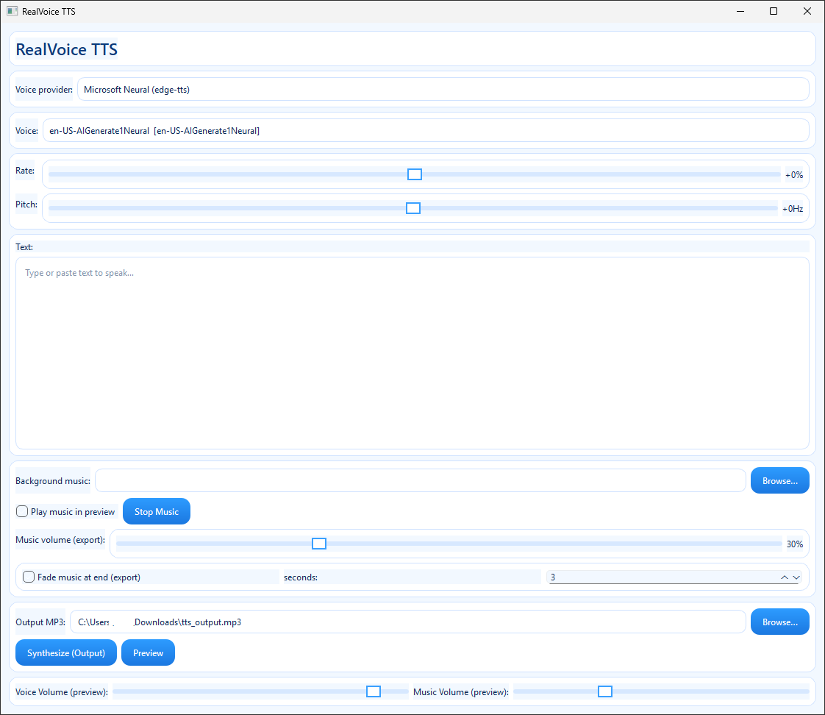Click the Pitch slider handle
This screenshot has width=825, height=715.
tap(413, 208)
